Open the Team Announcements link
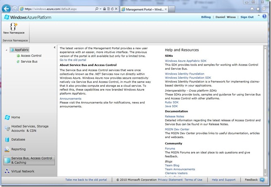Image resolution: width=271 pixels, height=187 pixels. pyautogui.click(x=180, y=169)
